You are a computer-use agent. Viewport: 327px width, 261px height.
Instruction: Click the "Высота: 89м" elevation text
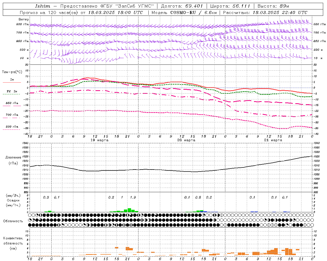coord(273,6)
